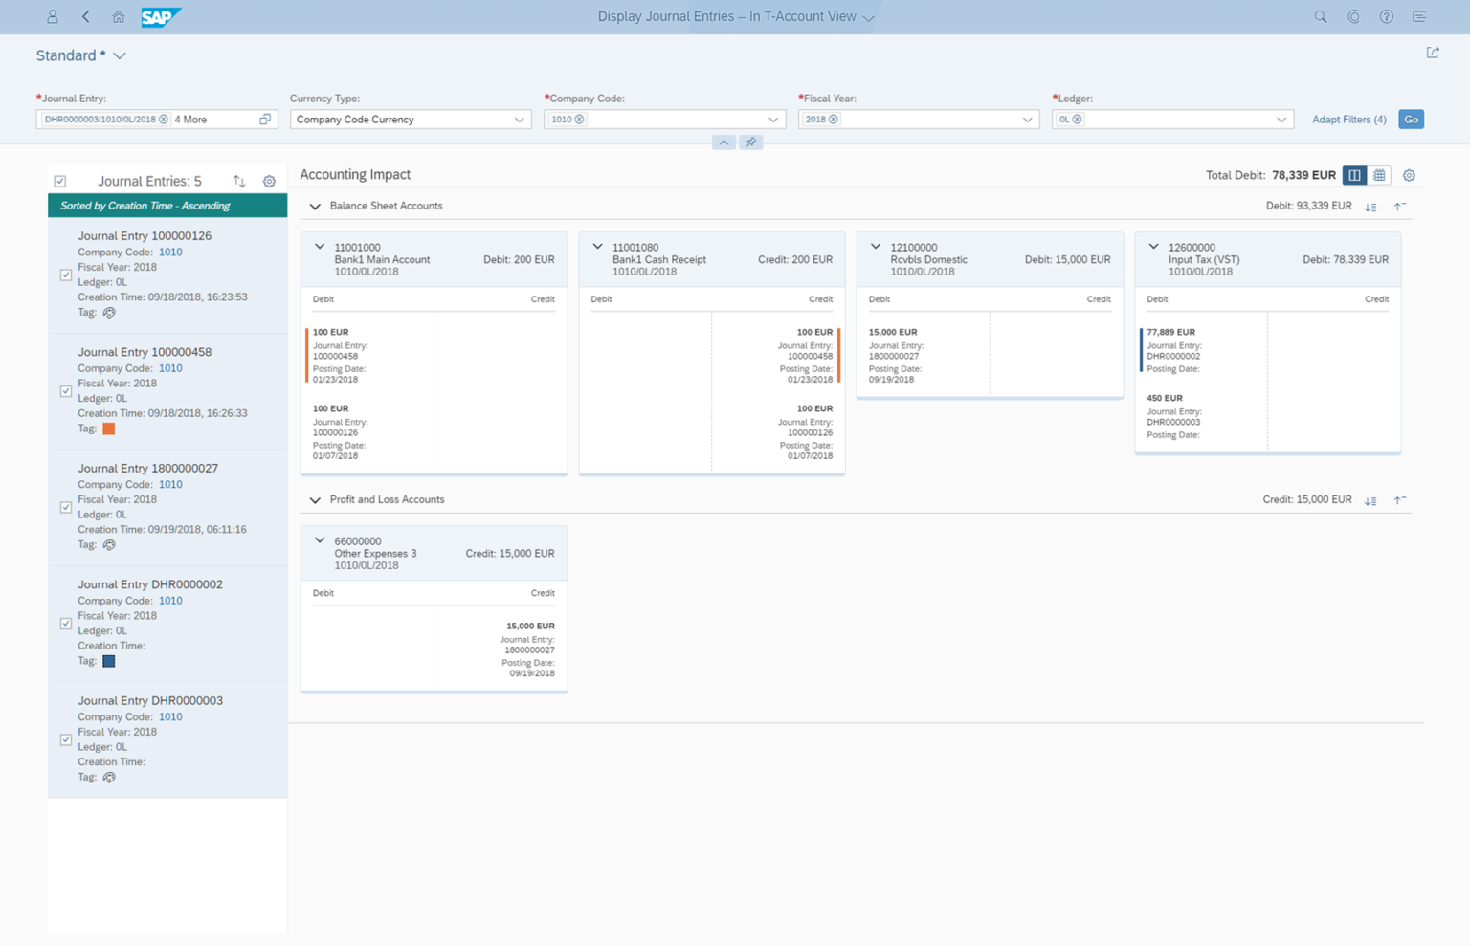Collapse the 66000000 Other Expenses 3 card

(321, 540)
